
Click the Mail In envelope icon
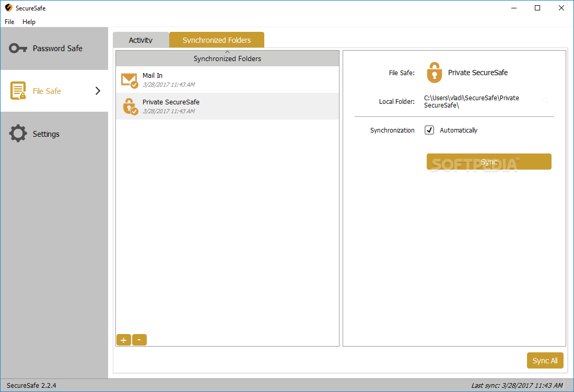click(x=130, y=80)
